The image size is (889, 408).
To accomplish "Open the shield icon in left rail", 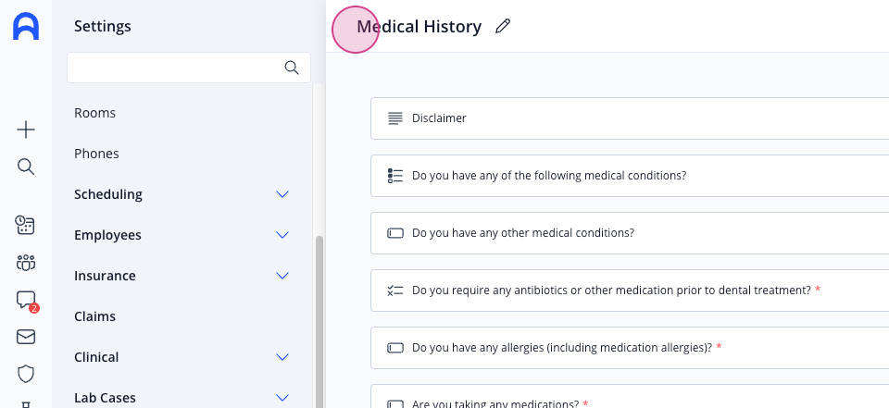I will 26,374.
